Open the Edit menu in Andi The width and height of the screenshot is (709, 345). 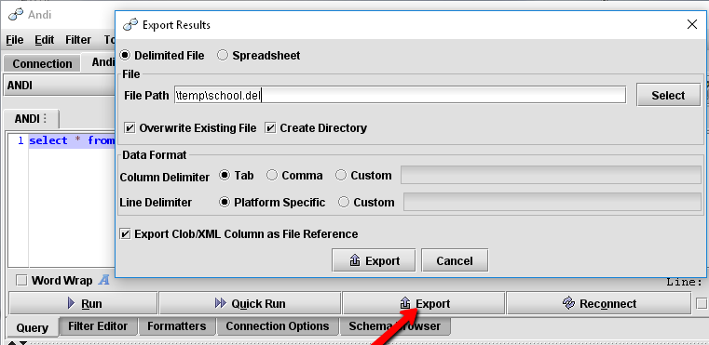[x=45, y=40]
